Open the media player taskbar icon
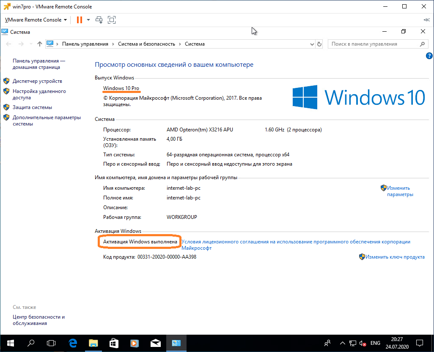Viewport: 434px width, 352px height. click(x=135, y=343)
